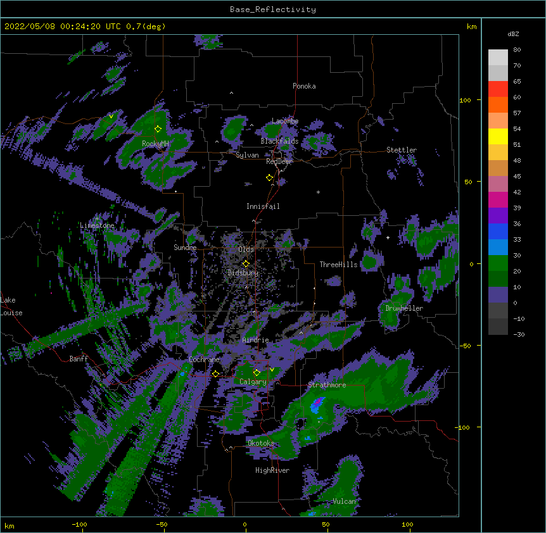This screenshot has height=533, width=546.
Task: Click the Base_Reflectivity title
Action: click(x=273, y=9)
